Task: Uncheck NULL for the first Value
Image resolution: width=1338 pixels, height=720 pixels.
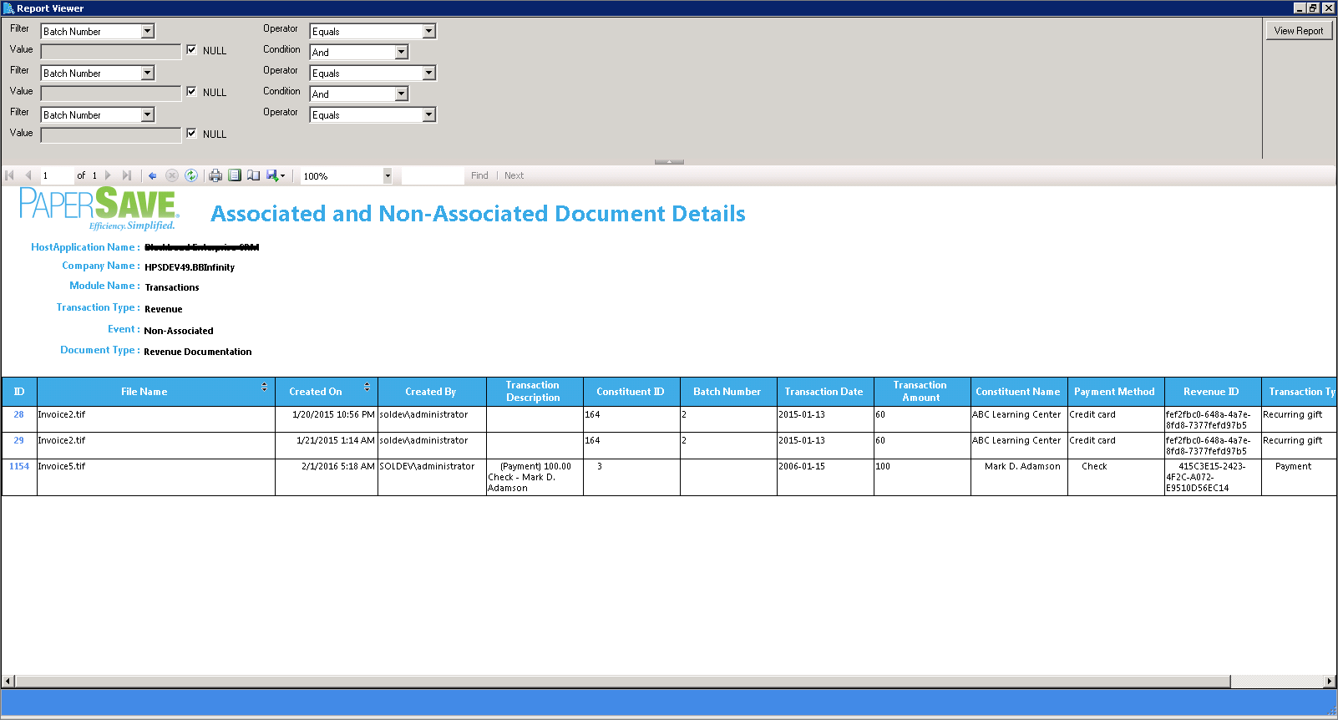Action: (x=191, y=50)
